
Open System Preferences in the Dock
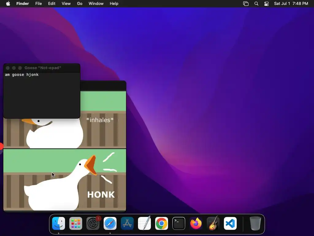93,223
